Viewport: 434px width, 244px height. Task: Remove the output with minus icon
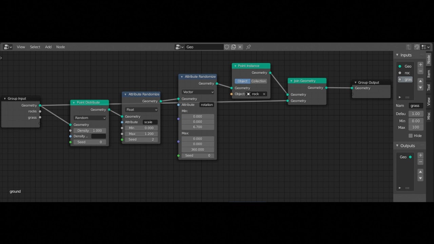point(420,162)
